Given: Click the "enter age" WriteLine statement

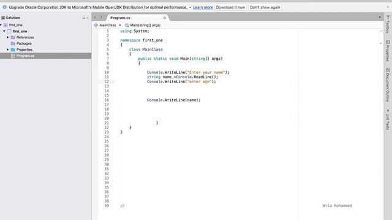Looking at the screenshot, I should pos(181,81).
